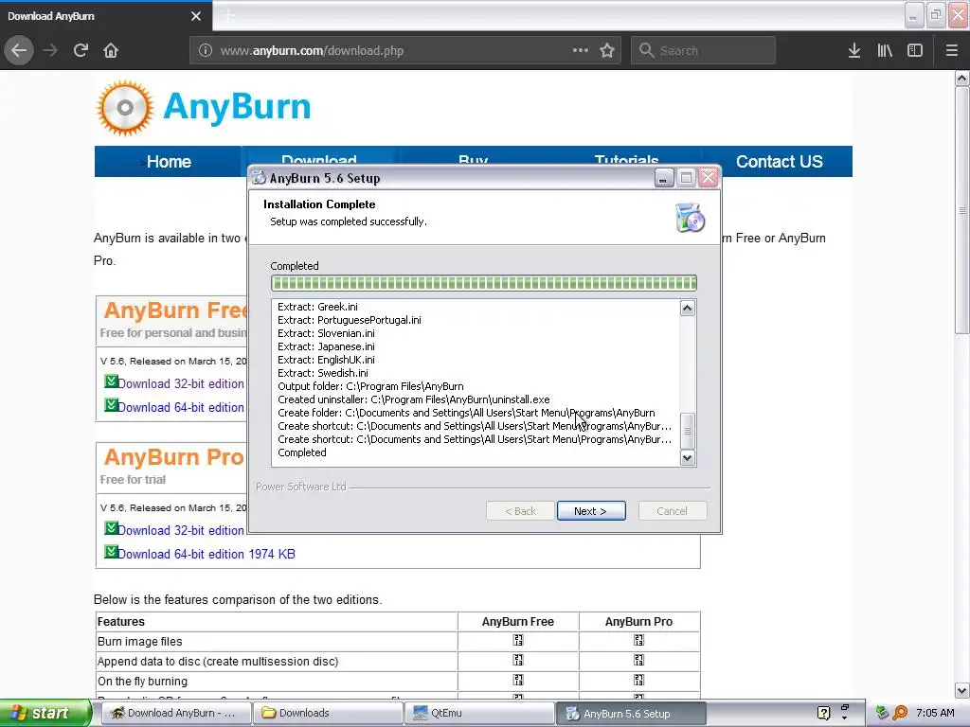Open a new tab with plus button
Image resolution: width=970 pixels, height=727 pixels.
pyautogui.click(x=229, y=16)
